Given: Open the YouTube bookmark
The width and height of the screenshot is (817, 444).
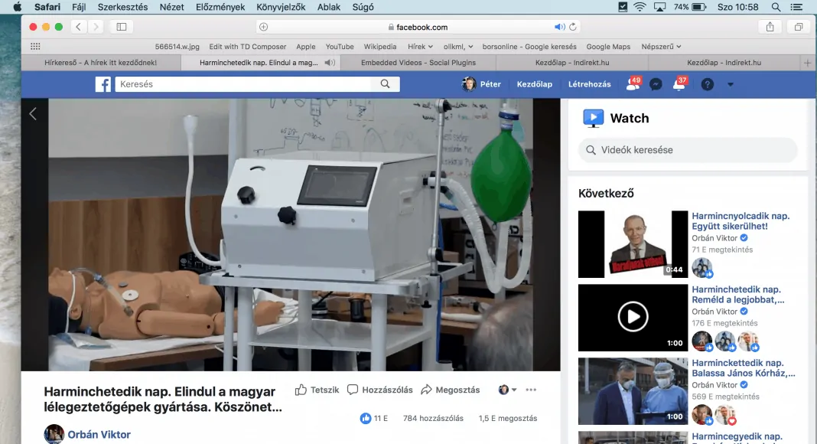Looking at the screenshot, I should tap(340, 47).
